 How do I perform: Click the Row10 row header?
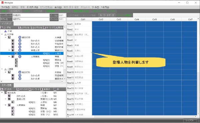[x=70, y=72]
